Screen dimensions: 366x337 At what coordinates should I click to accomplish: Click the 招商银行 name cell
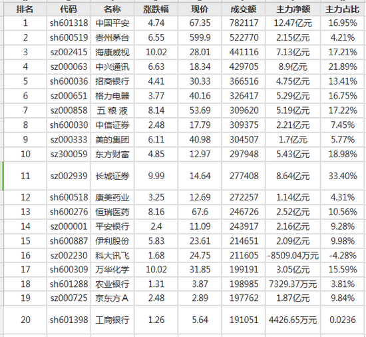coord(112,81)
